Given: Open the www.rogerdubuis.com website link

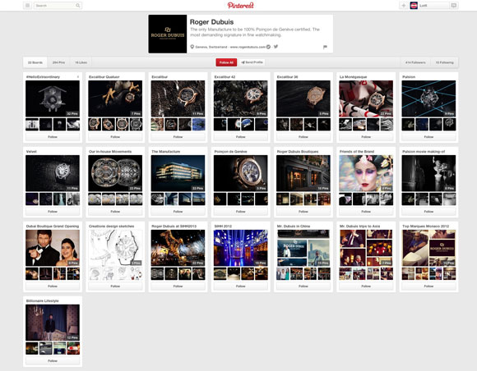Looking at the screenshot, I should point(248,47).
